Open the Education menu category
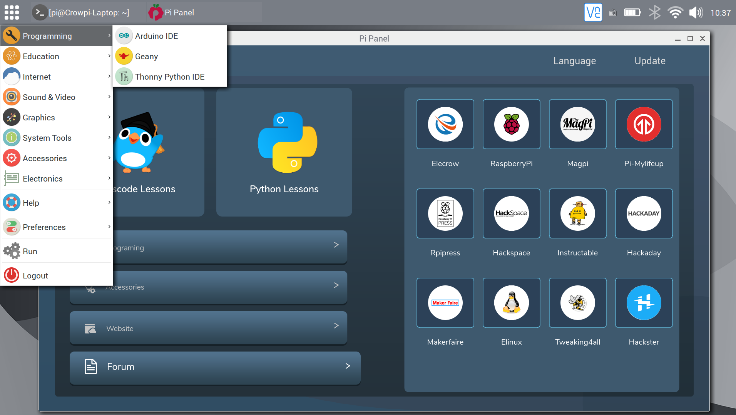 57,56
